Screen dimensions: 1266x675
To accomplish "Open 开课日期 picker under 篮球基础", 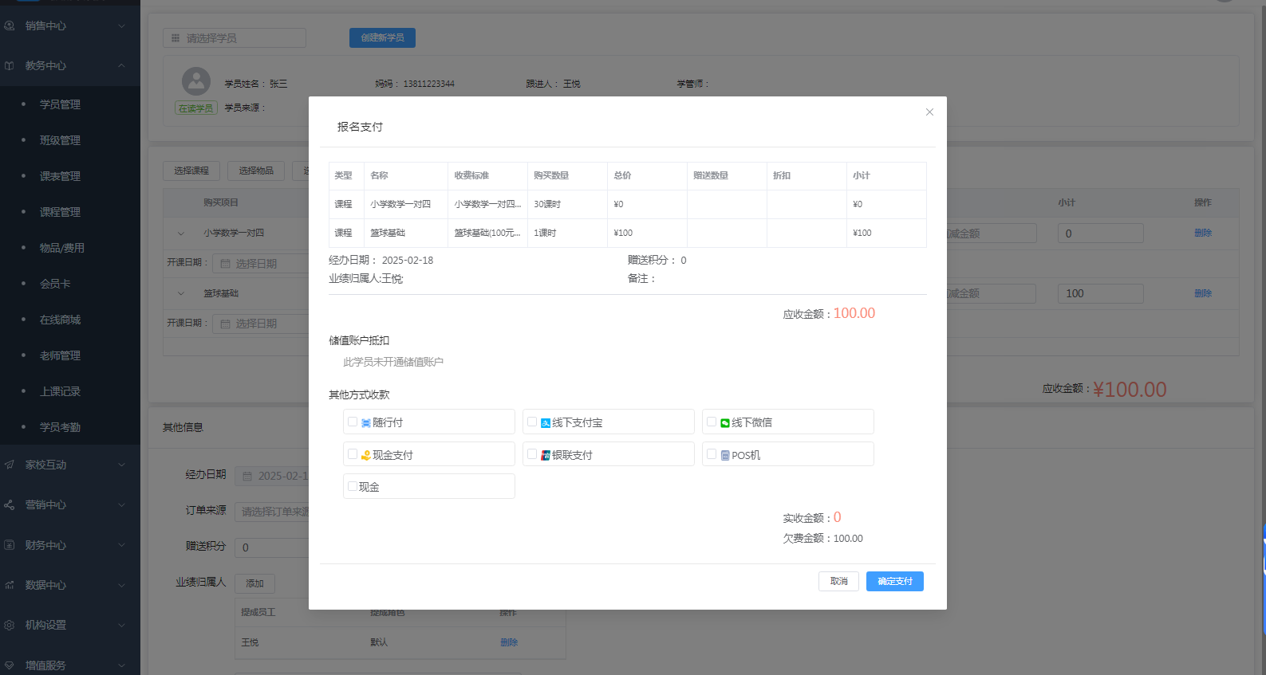I will pos(260,324).
